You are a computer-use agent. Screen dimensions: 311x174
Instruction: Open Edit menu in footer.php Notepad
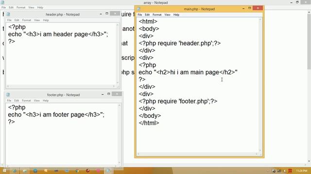pos(17,101)
